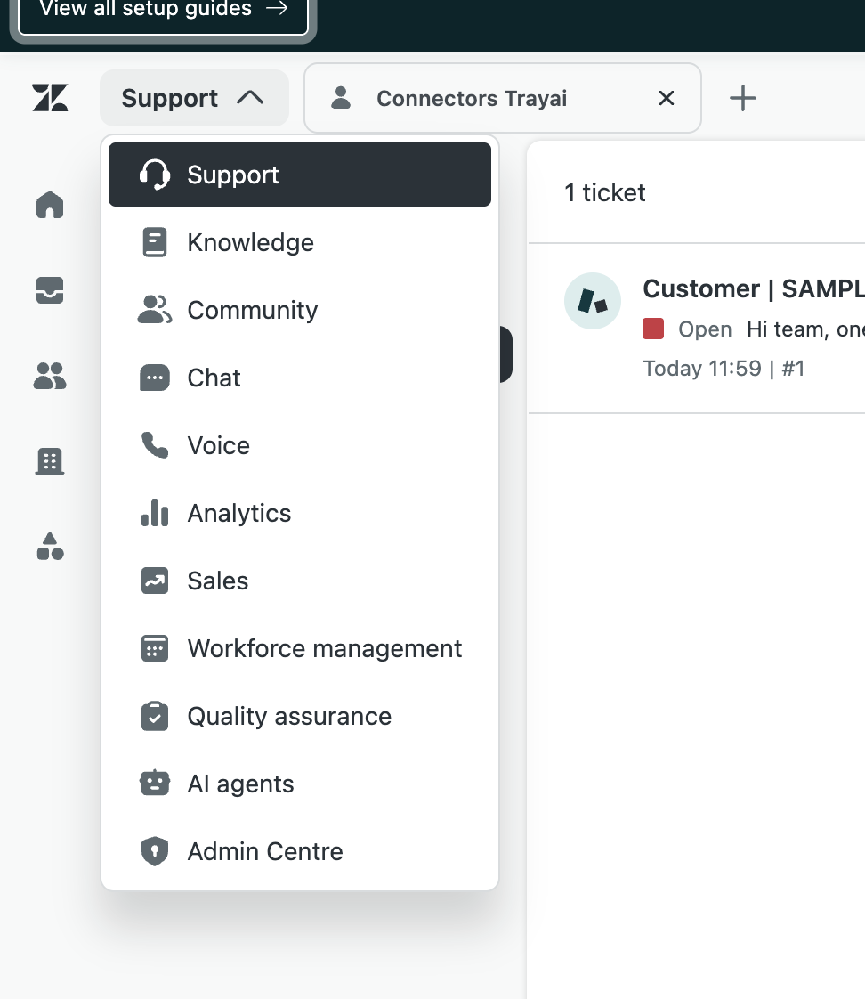
Task: Click the calendar icon beside Workforce management
Action: click(155, 648)
